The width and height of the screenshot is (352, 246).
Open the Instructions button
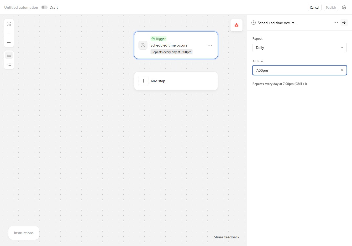point(24,233)
